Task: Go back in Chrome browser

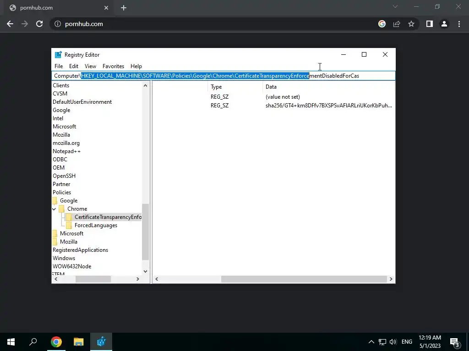Action: click(x=10, y=24)
